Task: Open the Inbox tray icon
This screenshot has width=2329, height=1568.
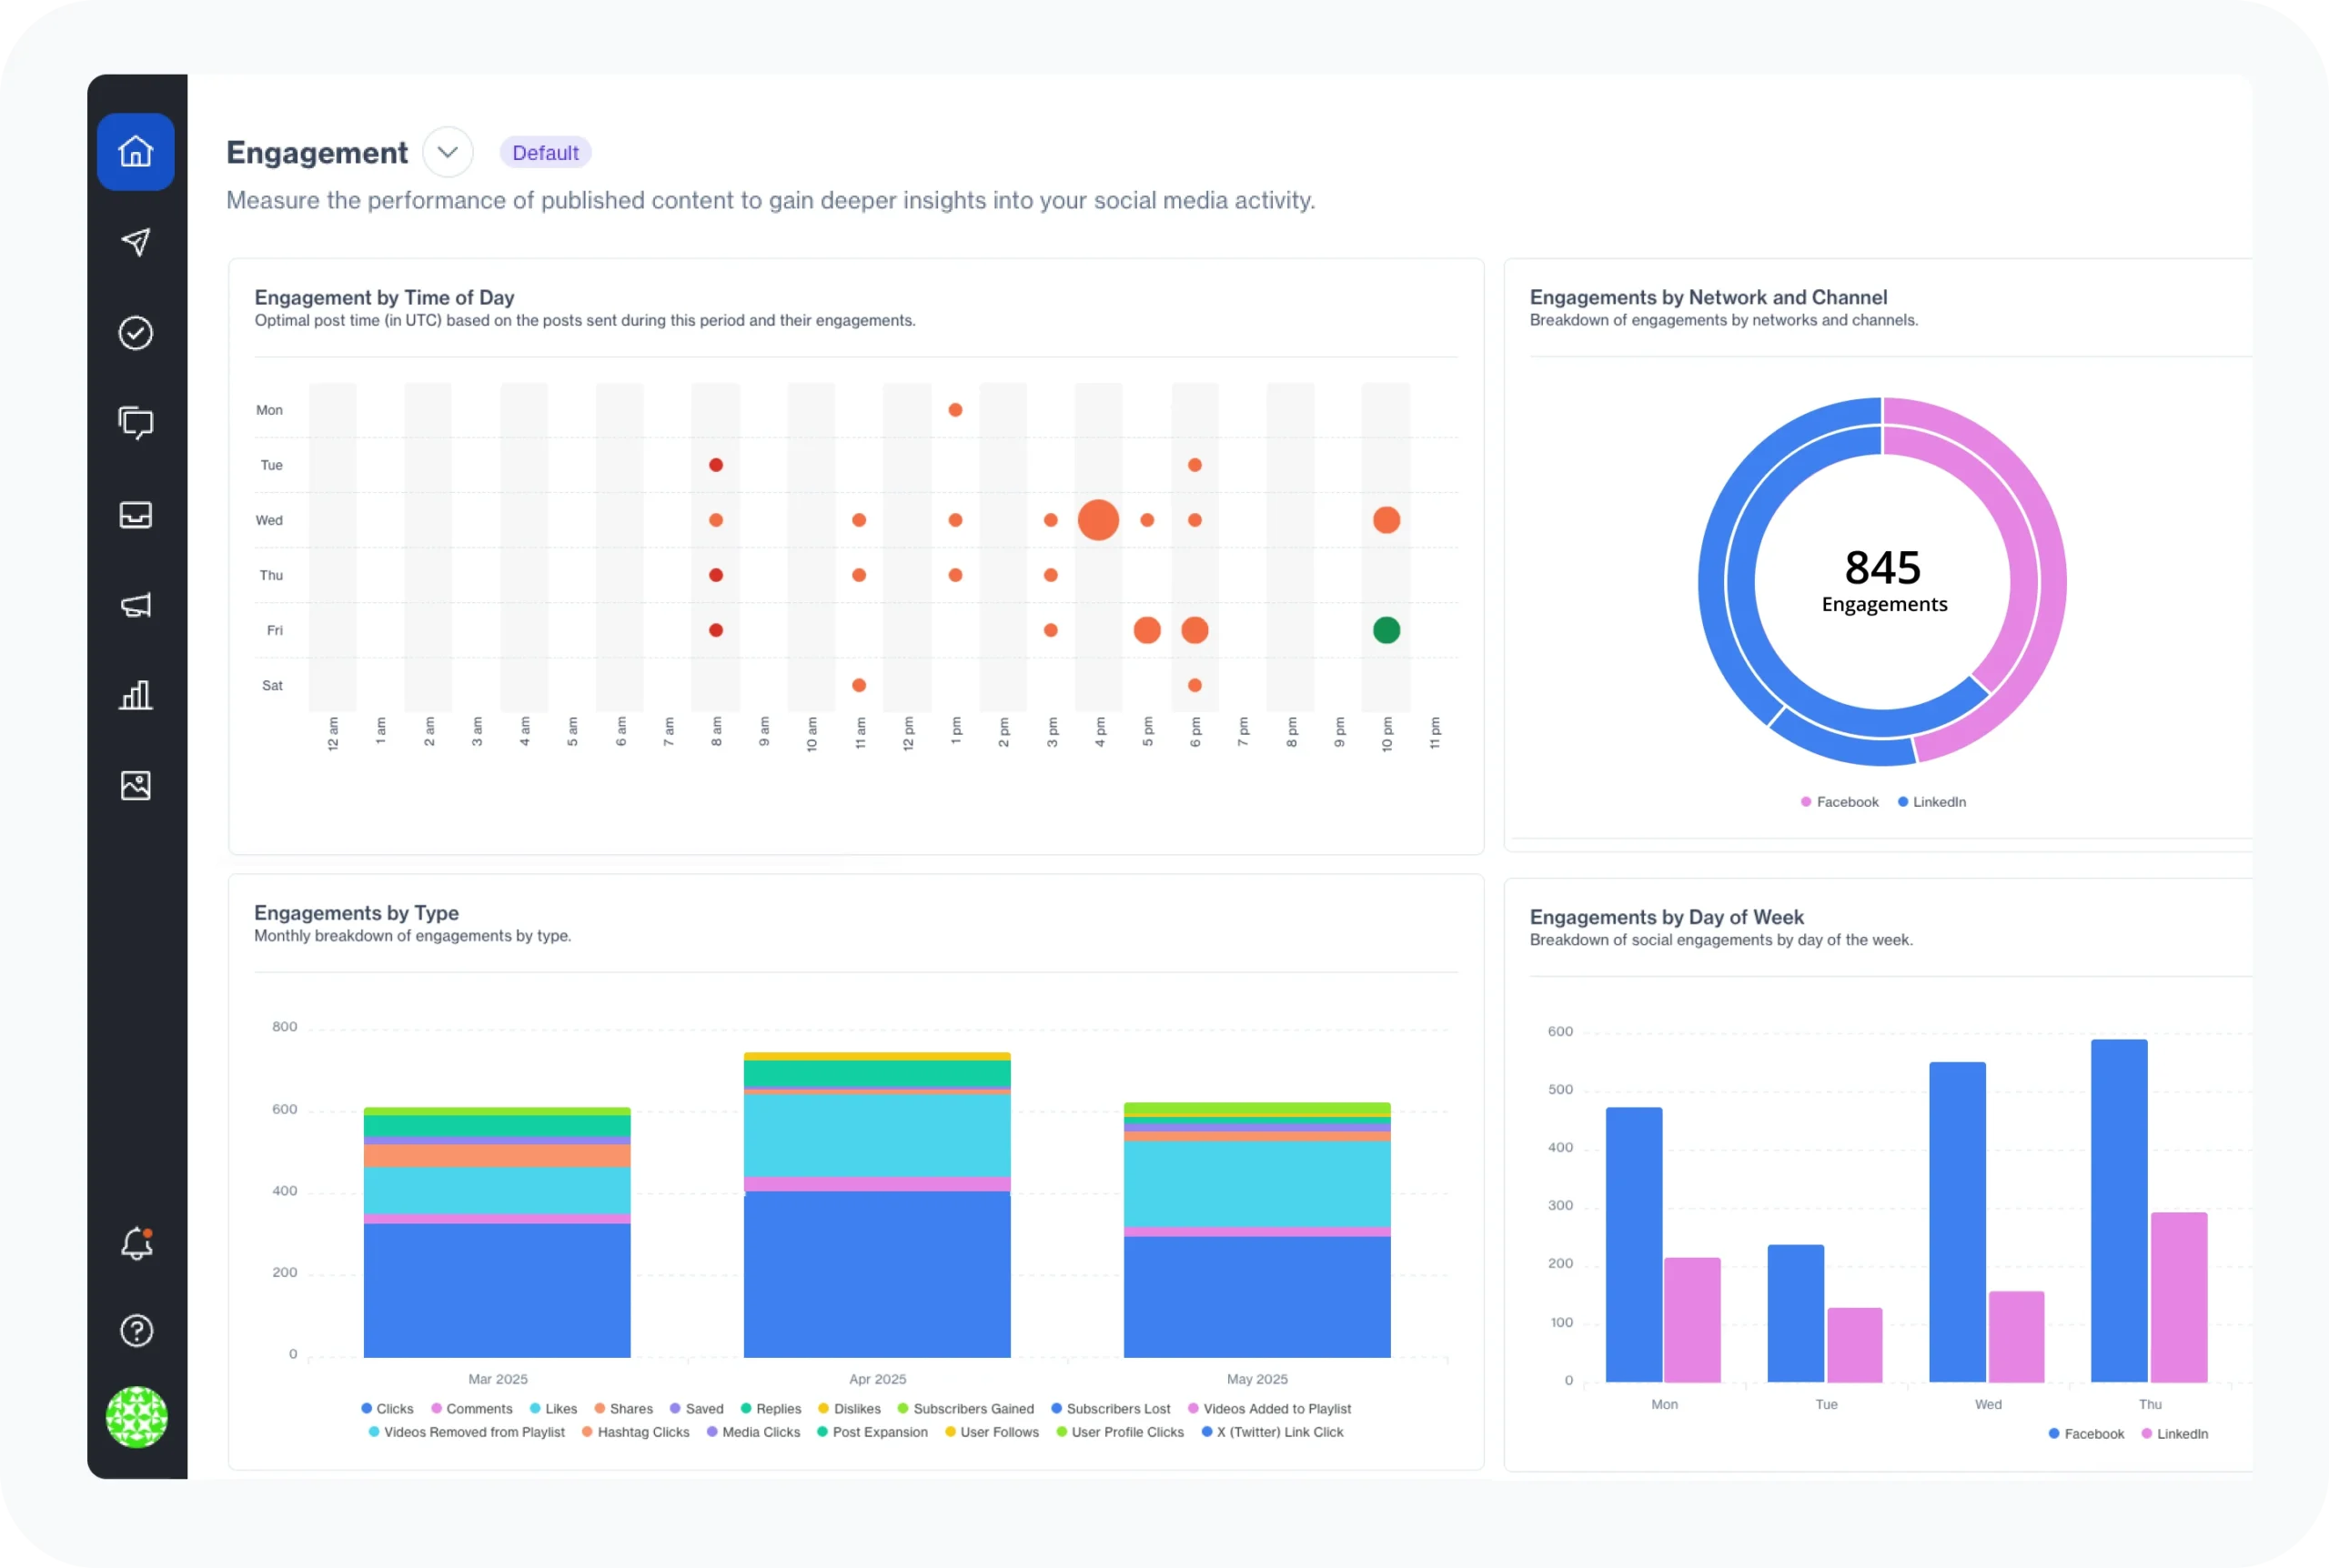Action: click(136, 515)
